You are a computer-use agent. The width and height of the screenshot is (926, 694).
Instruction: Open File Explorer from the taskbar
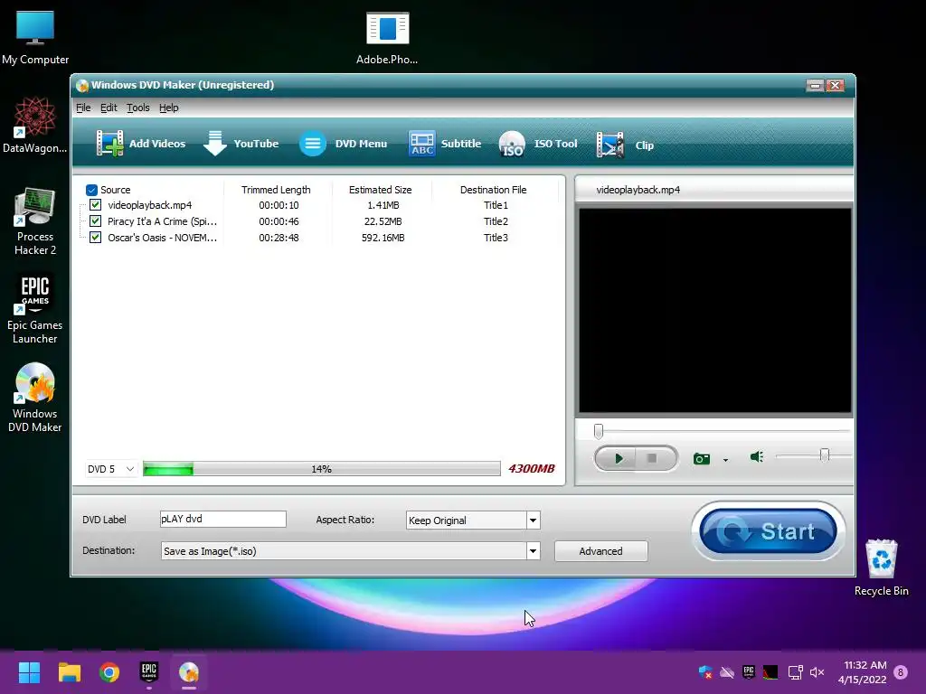(x=69, y=672)
